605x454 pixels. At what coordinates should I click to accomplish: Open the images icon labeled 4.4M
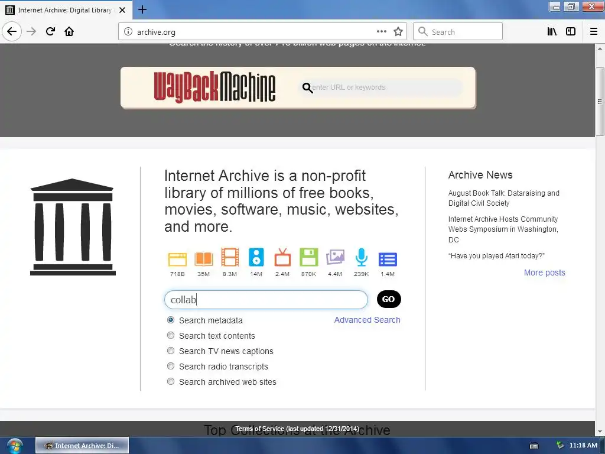click(335, 258)
